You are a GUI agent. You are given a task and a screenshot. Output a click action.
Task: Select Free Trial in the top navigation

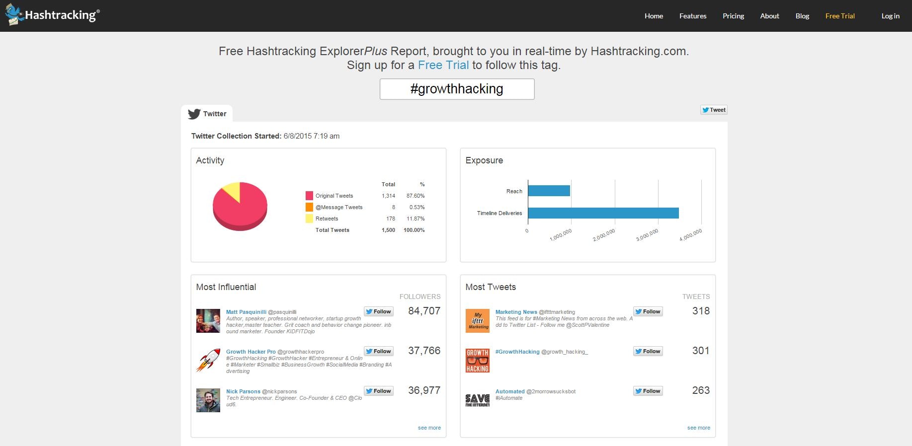(840, 16)
